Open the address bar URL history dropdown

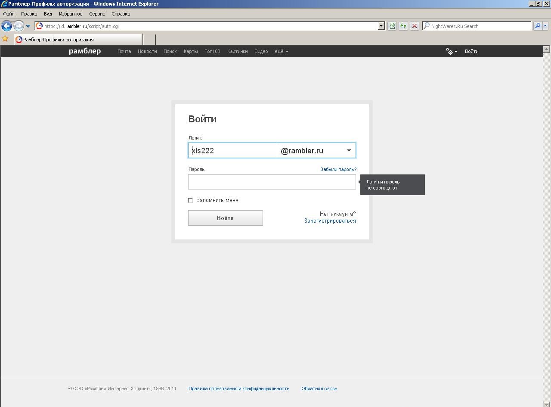click(381, 26)
